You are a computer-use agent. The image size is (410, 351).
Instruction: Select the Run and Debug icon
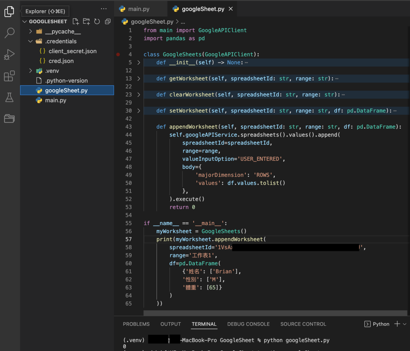(x=9, y=54)
